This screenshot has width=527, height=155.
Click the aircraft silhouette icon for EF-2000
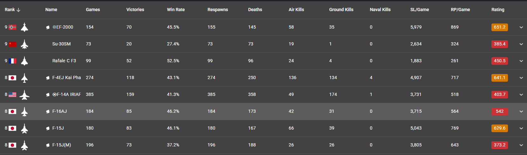pos(24,27)
